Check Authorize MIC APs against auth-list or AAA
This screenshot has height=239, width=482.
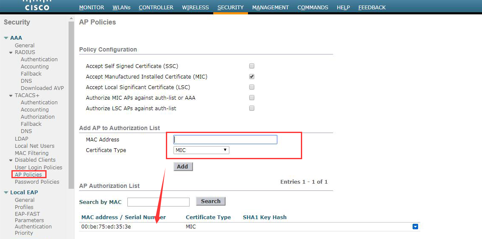tap(252, 98)
